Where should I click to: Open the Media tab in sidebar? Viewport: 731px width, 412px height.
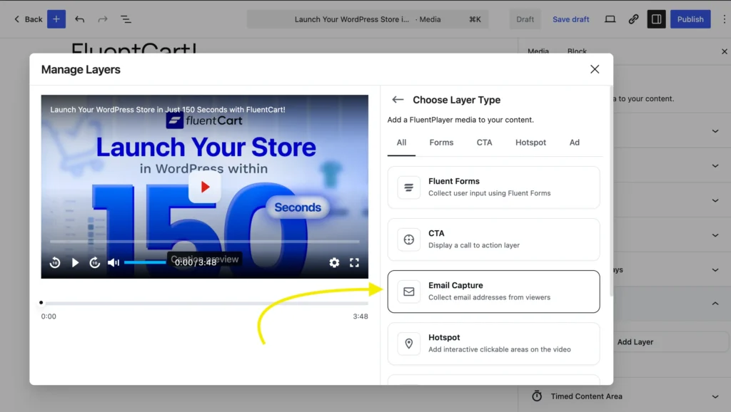click(x=538, y=51)
